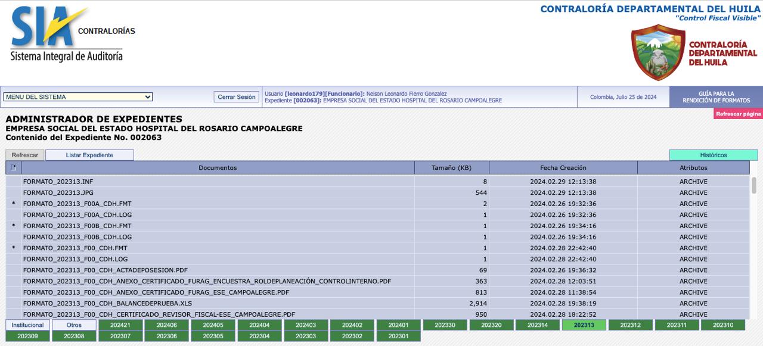Go to the 202403 period tab
The height and width of the screenshot is (346, 763).
pos(306,325)
